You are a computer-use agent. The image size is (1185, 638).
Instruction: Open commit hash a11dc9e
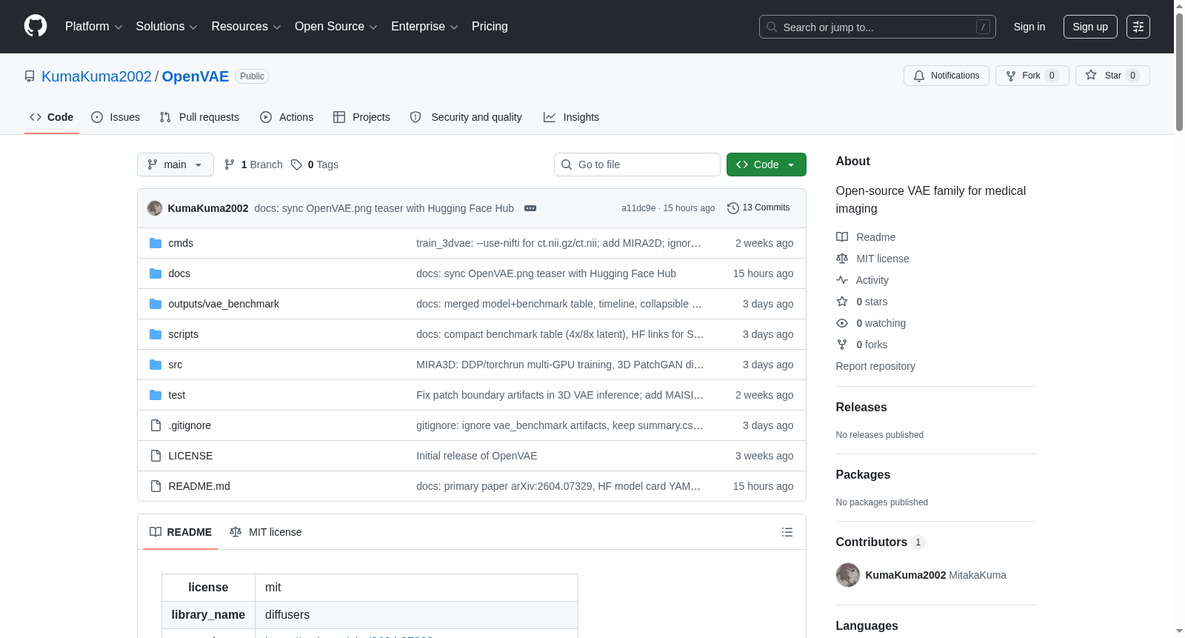tap(638, 208)
